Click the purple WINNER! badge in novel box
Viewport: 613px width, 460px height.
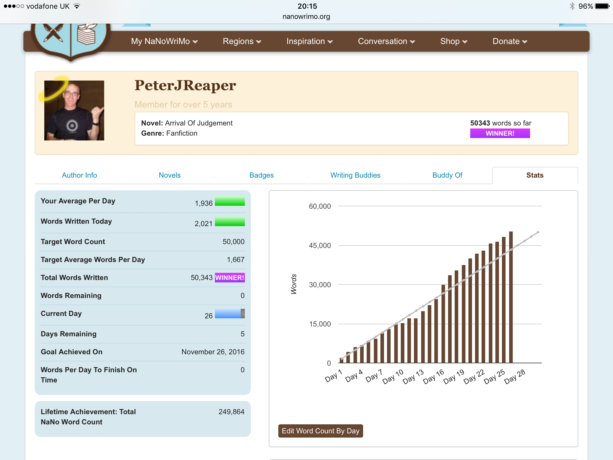click(500, 134)
